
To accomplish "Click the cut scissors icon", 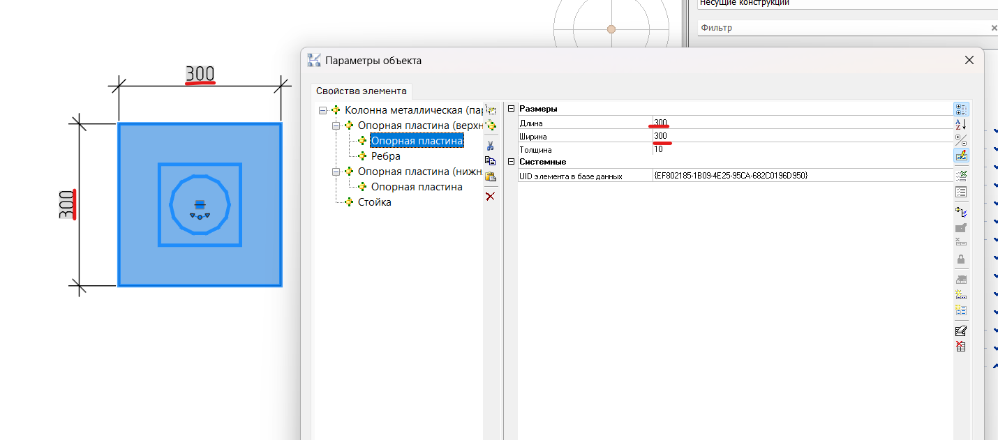I will click(490, 146).
